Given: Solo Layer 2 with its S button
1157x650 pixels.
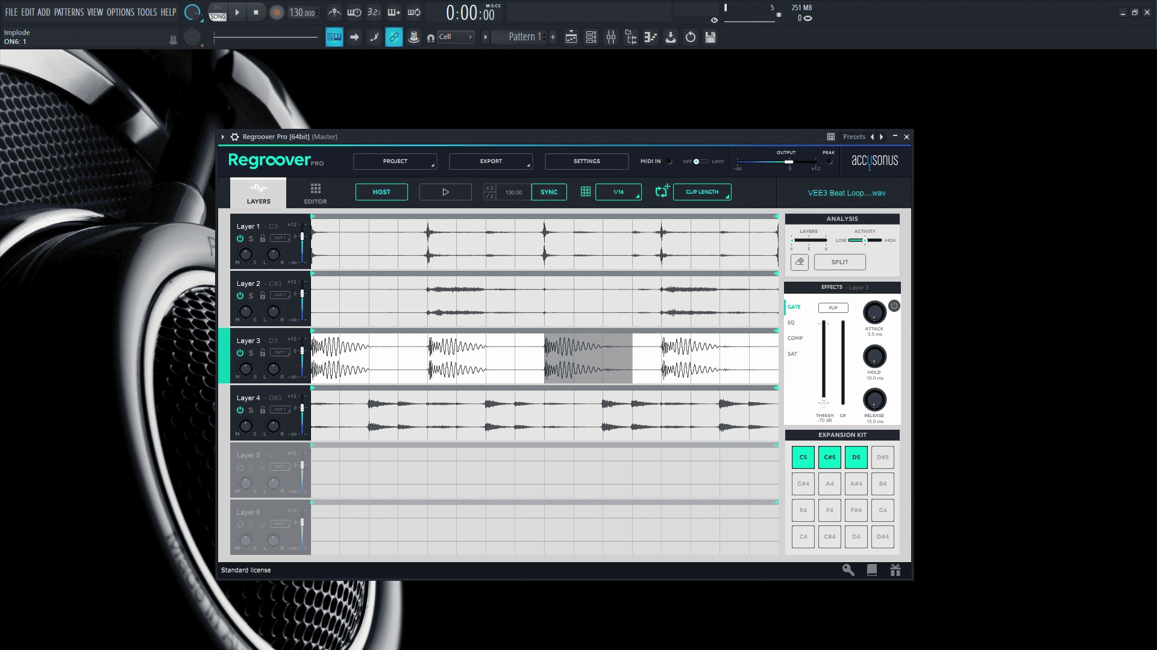Looking at the screenshot, I should click(251, 296).
